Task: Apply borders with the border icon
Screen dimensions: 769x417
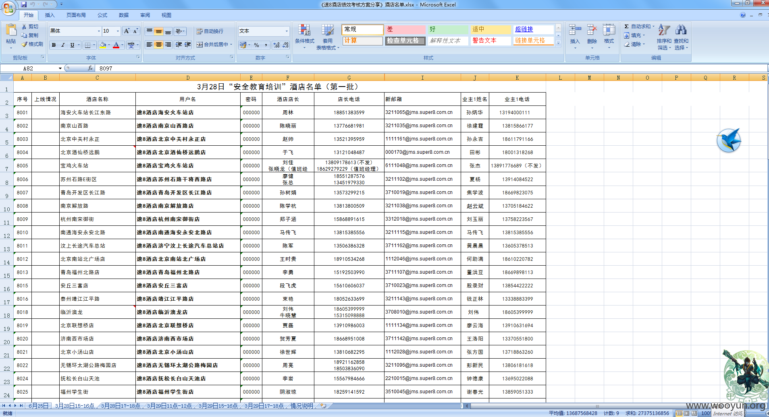Action: click(87, 45)
